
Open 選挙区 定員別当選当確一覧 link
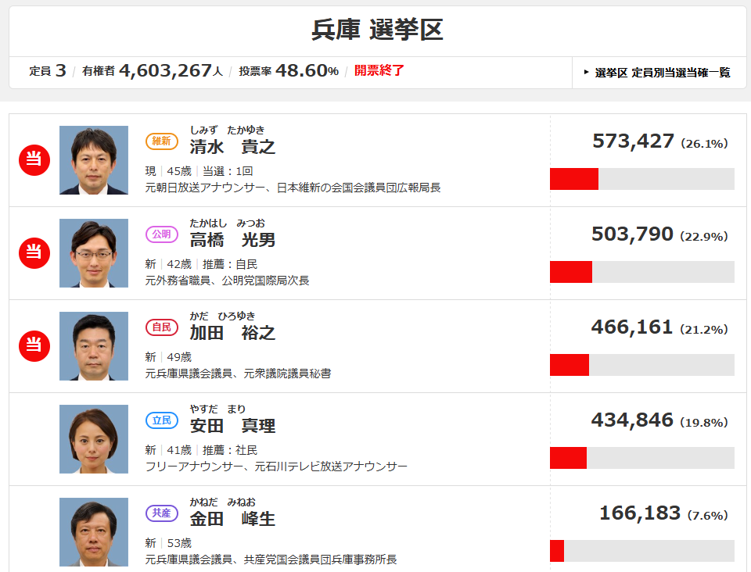[x=662, y=73]
